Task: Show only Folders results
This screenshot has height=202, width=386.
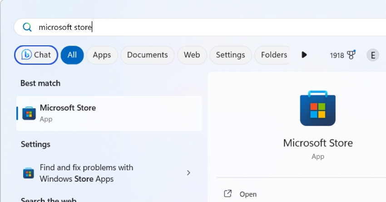Action: click(273, 55)
